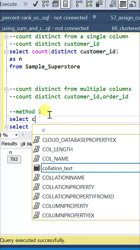Toggle Include Live Query Statistics
Viewport: 140px width, 250px height.
click(89, 4)
